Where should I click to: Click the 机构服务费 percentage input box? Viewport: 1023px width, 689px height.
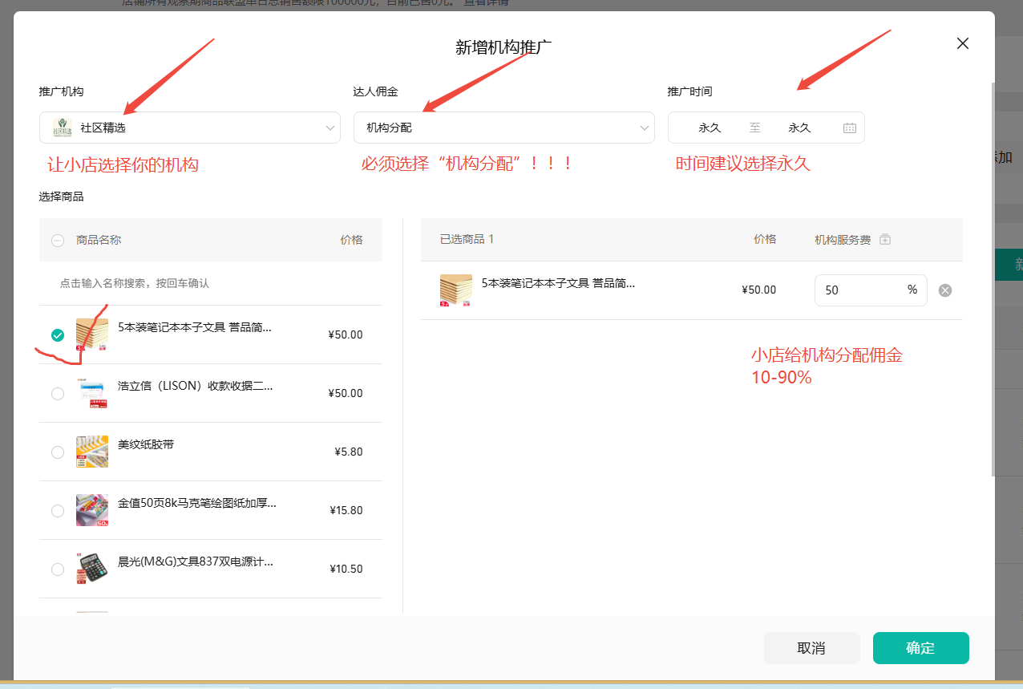pos(858,290)
